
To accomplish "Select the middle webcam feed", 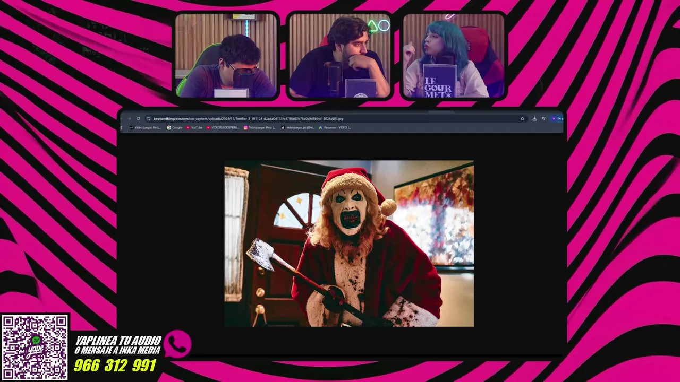I will point(340,56).
